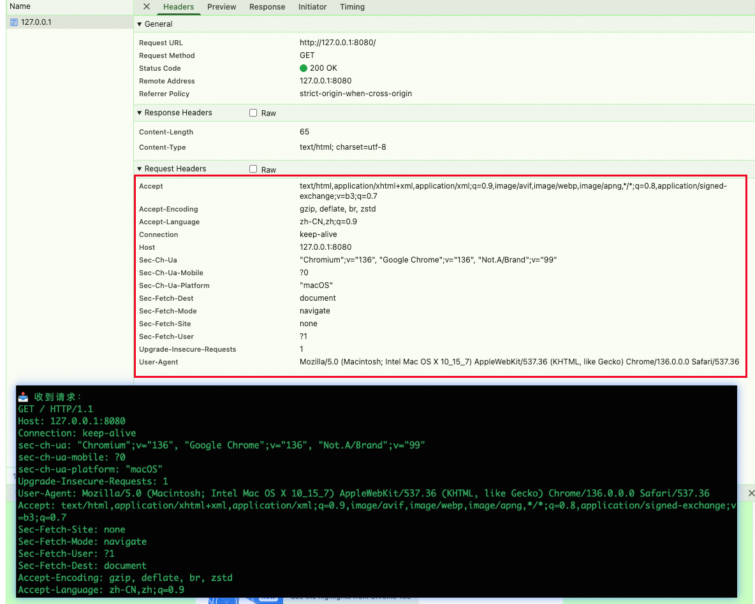This screenshot has width=755, height=604.
Task: Click the Request URL value http://127.0.0.1:8080/
Action: [337, 42]
